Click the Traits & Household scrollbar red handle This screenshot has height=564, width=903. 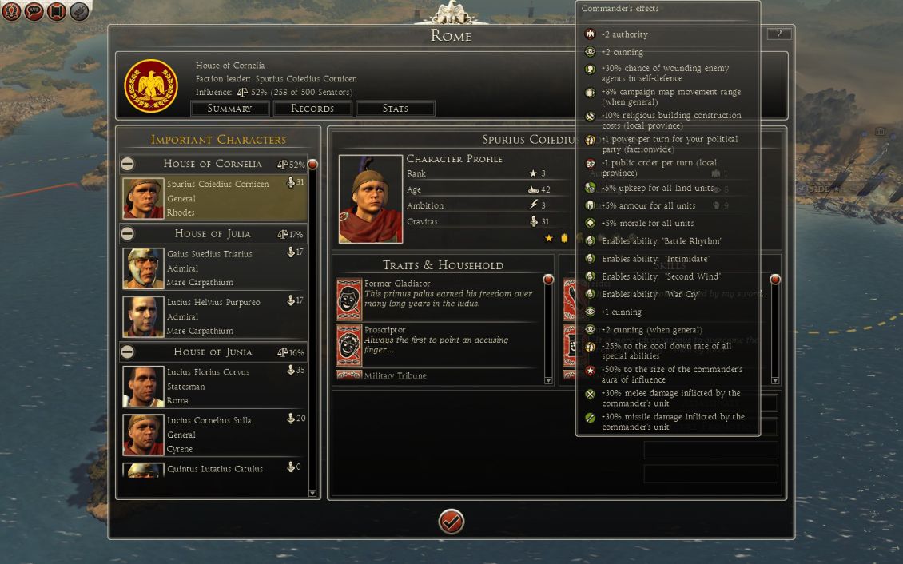tap(548, 279)
